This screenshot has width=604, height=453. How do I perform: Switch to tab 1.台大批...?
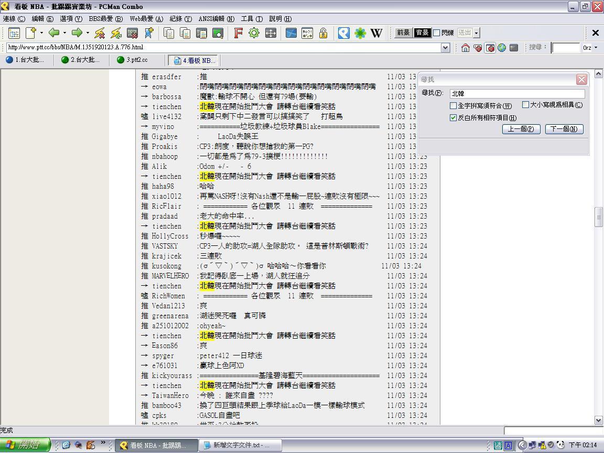point(25,60)
